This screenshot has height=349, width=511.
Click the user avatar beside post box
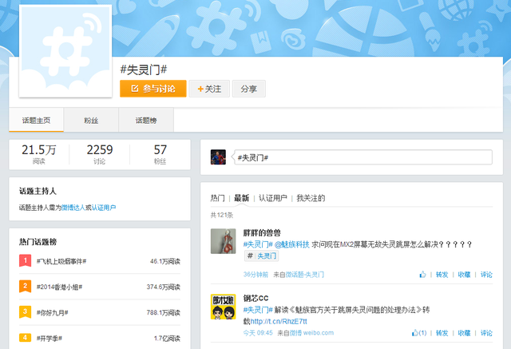point(218,157)
